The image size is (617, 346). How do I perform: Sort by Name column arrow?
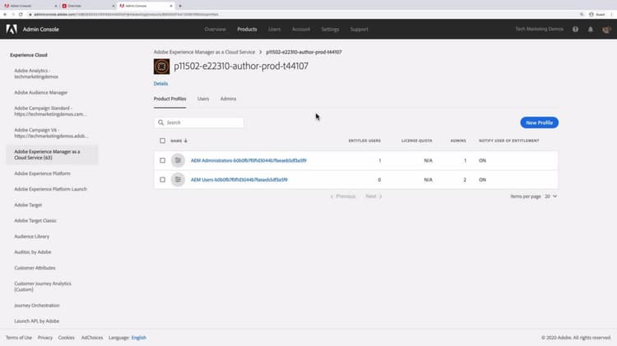click(186, 141)
